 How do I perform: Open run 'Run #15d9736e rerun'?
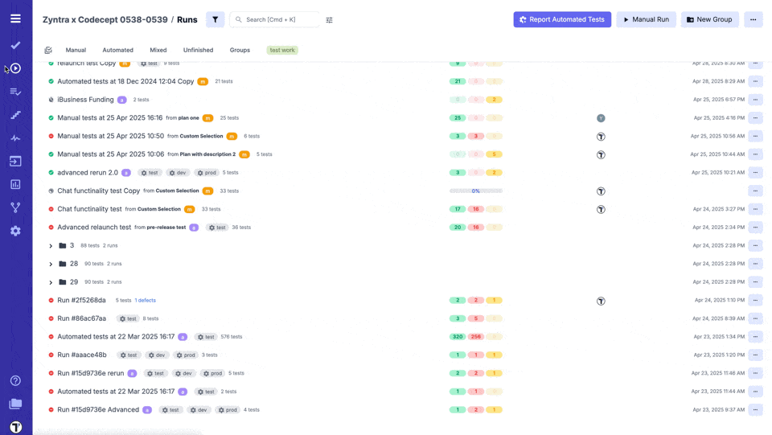pyautogui.click(x=91, y=373)
